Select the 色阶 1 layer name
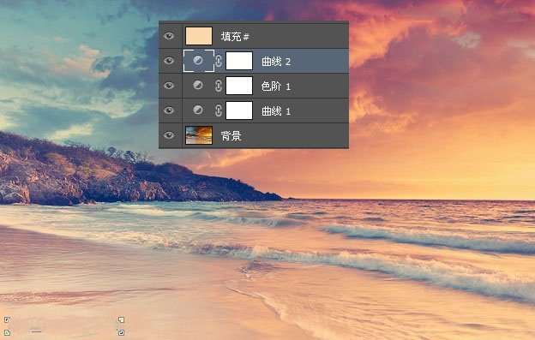Viewport: 535px width, 340px height. click(x=276, y=86)
